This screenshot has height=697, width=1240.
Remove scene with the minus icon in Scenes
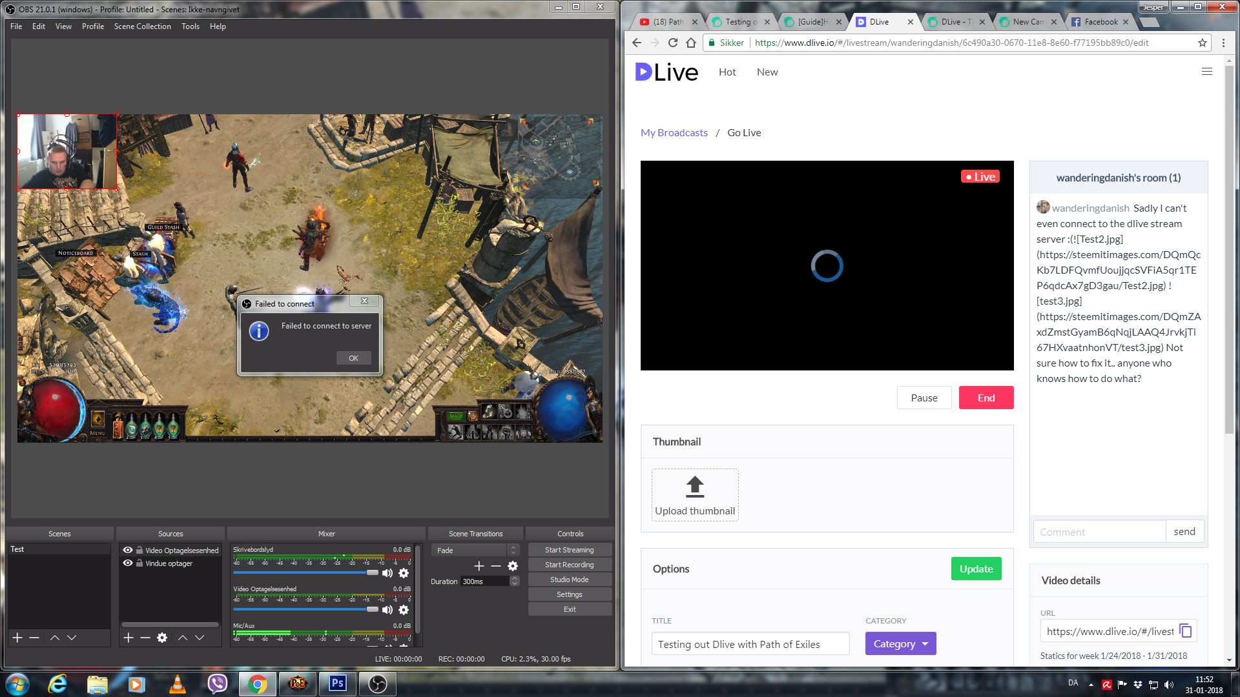click(x=34, y=638)
